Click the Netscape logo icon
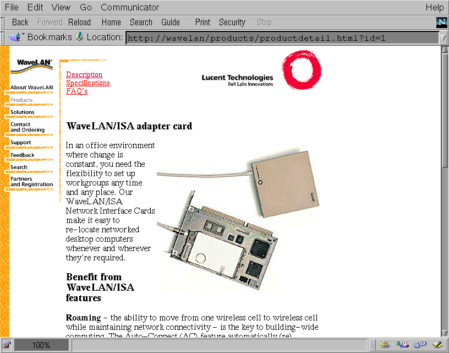449x353 pixels. [x=441, y=22]
